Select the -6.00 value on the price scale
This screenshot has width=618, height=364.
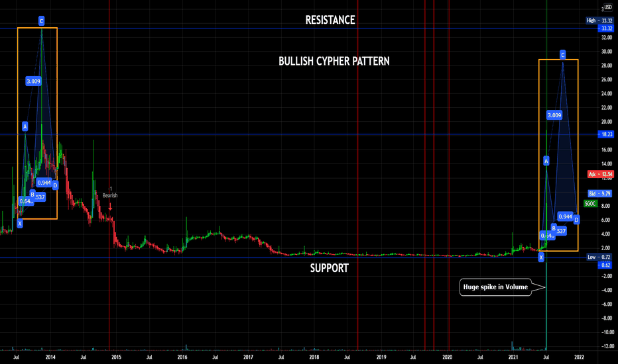tap(607, 304)
